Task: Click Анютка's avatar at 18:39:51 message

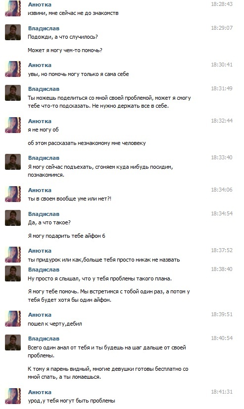Action: click(13, 319)
